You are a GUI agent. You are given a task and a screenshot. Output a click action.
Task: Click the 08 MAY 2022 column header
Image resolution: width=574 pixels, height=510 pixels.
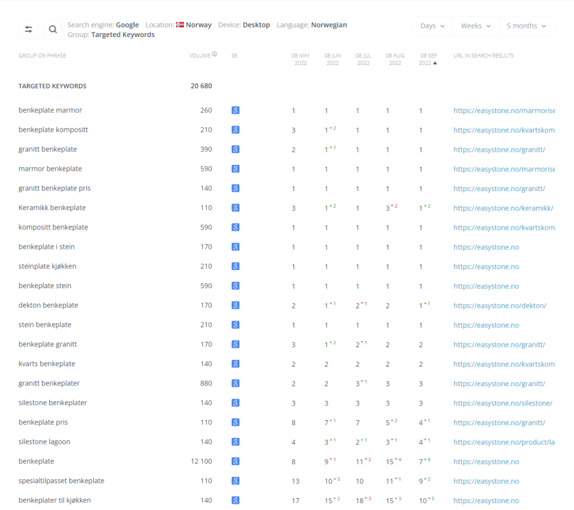300,59
